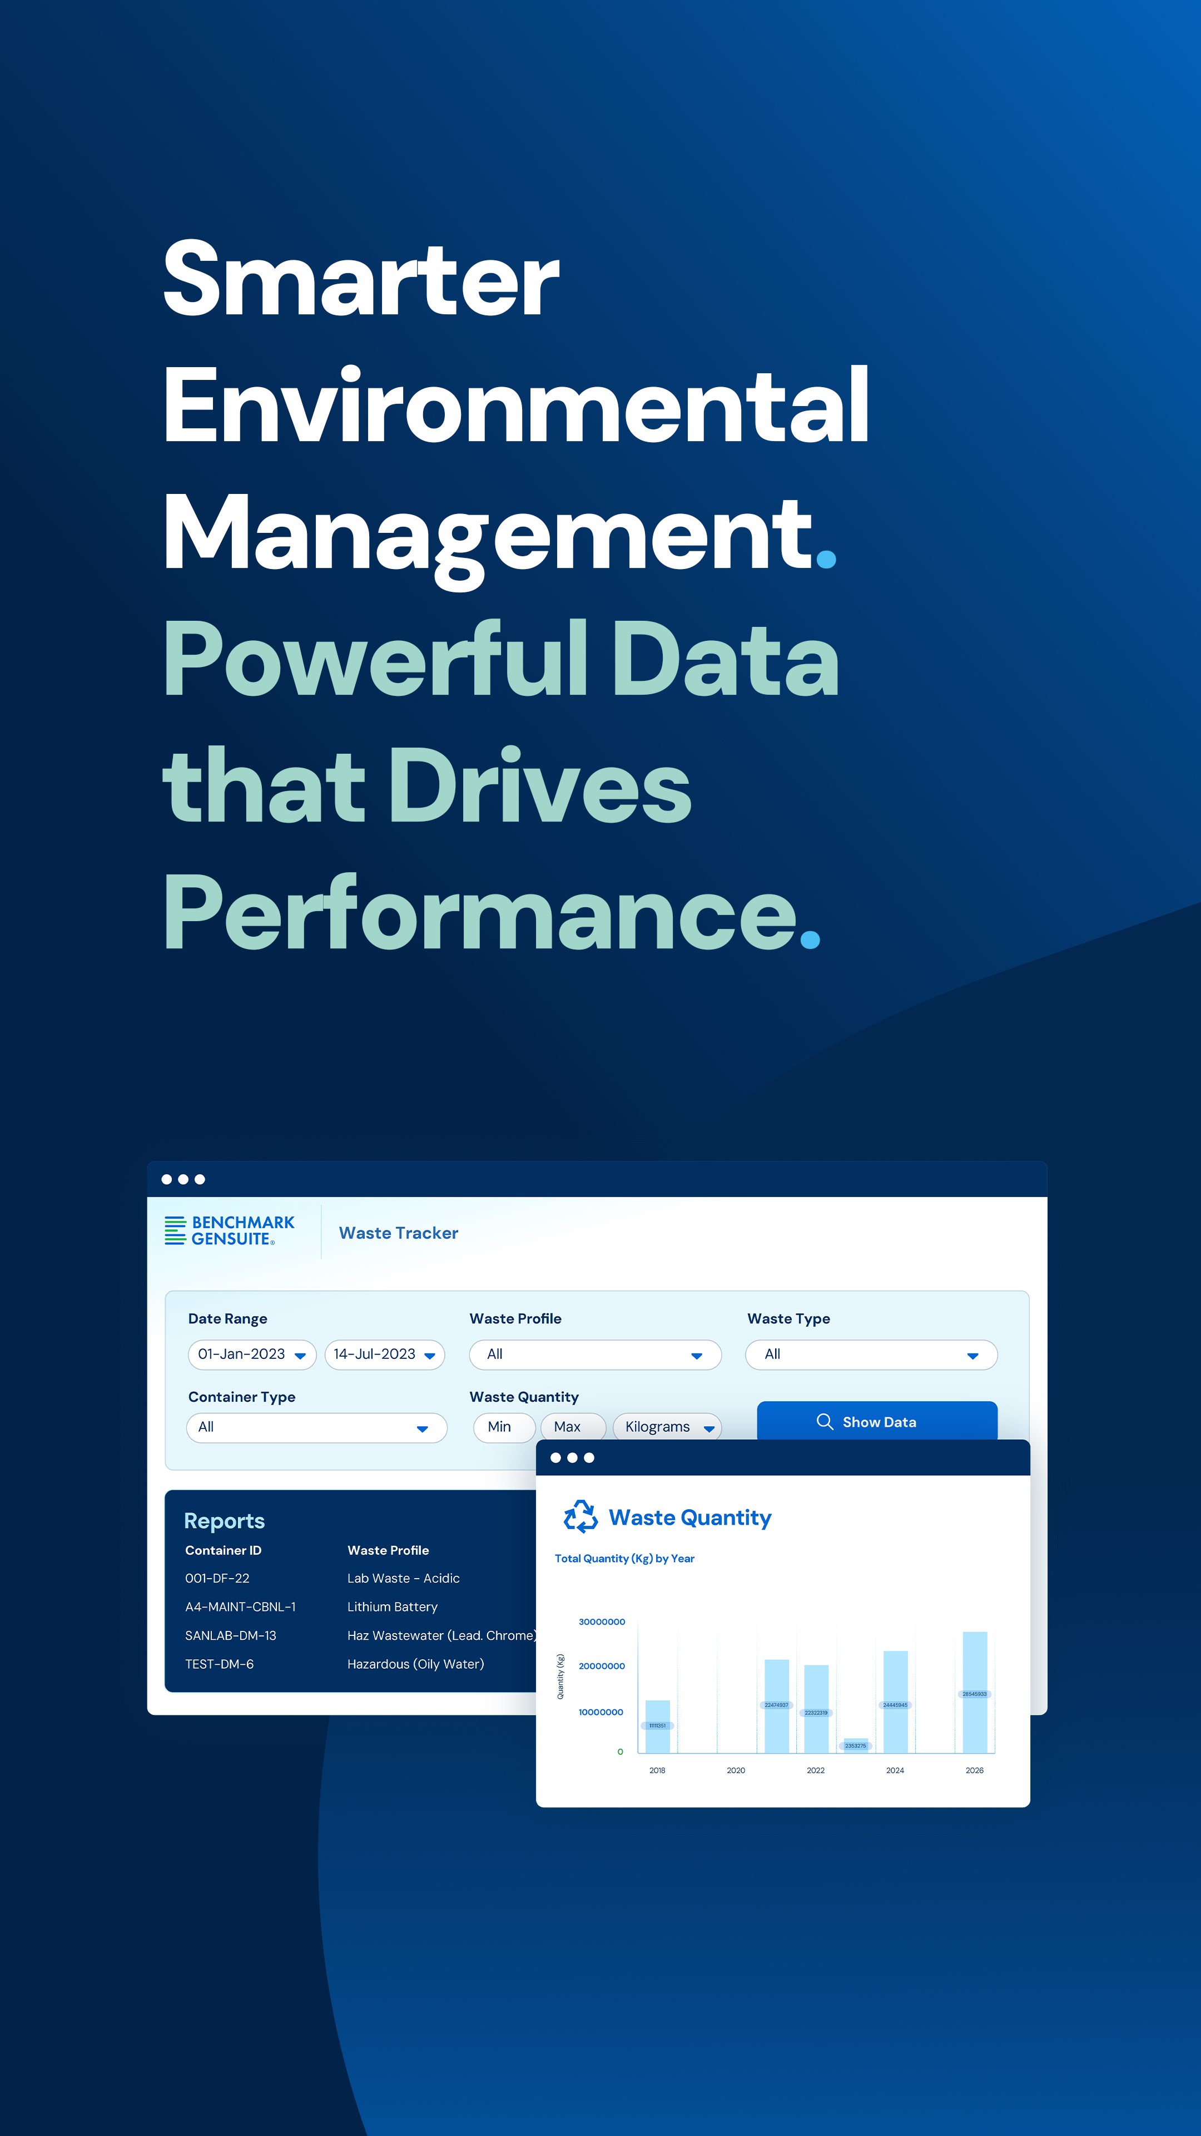1201x2136 pixels.
Task: Click the Lab Waste - Acidic profile cell
Action: pyautogui.click(x=404, y=1578)
